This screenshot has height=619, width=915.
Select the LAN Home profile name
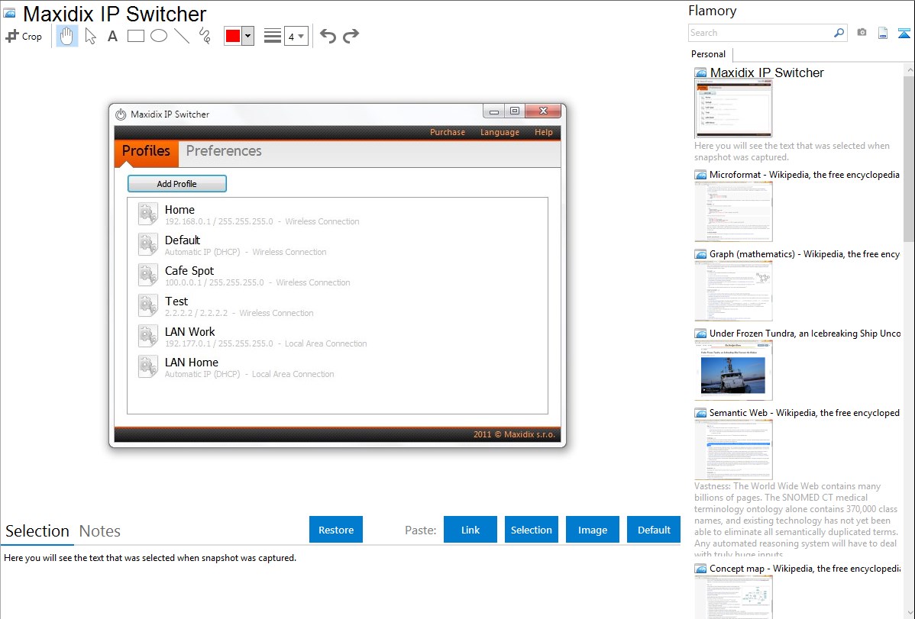coord(192,363)
